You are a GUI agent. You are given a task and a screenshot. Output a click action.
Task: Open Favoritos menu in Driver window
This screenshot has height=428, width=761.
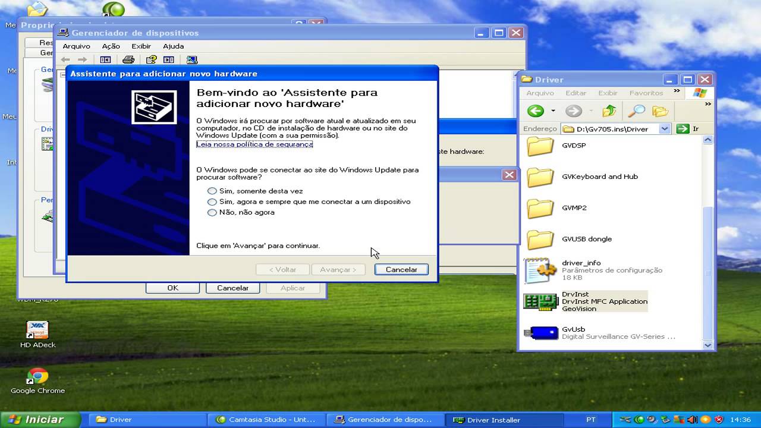[x=646, y=93]
